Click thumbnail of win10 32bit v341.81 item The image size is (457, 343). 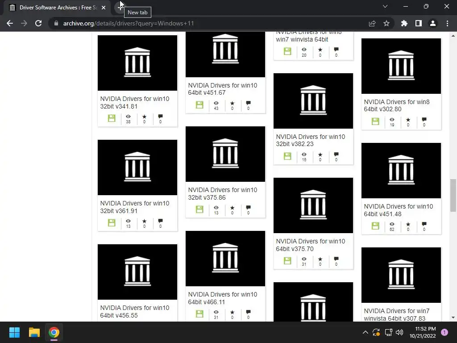point(137,63)
